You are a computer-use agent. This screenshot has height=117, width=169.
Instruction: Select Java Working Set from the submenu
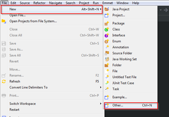click(x=124, y=59)
